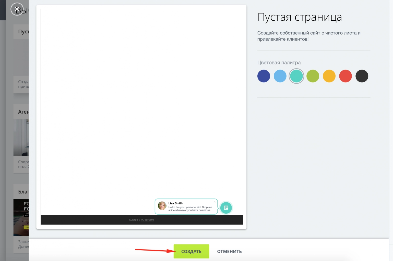393x261 pixels.
Task: Select the dark blue color swatch
Action: coord(264,76)
